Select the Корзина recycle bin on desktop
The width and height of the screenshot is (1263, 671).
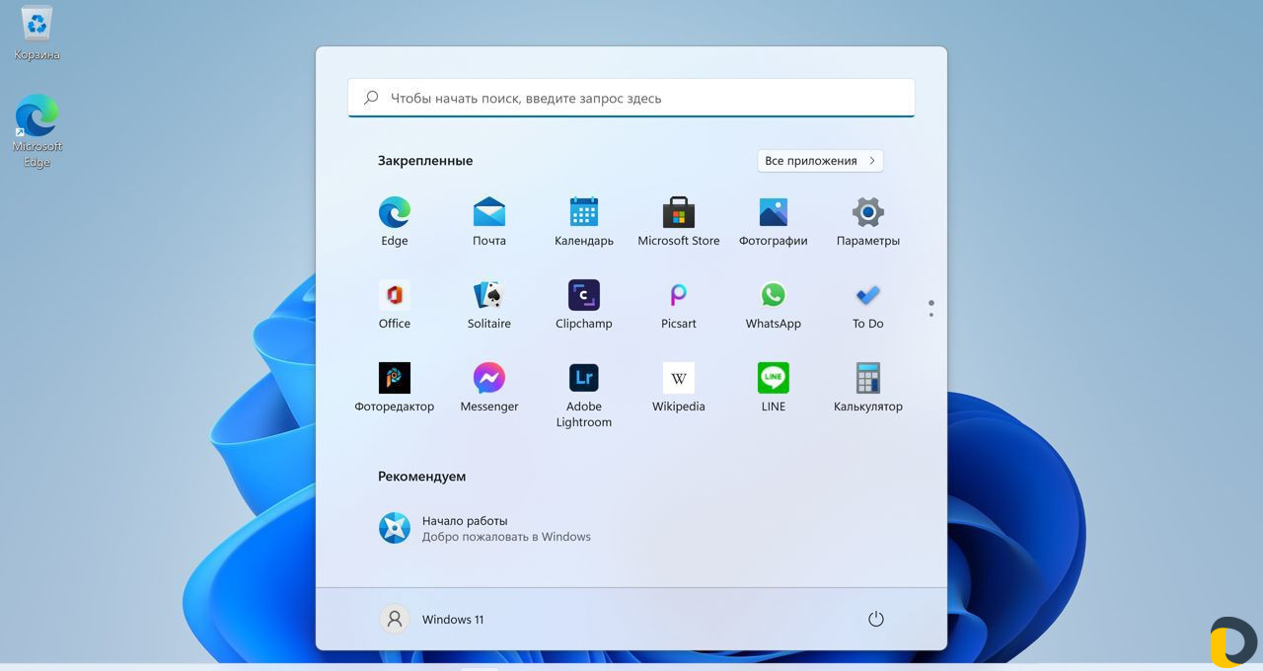[x=37, y=34]
